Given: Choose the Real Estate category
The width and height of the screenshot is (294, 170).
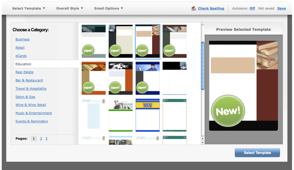Looking at the screenshot, I should pos(24,72).
